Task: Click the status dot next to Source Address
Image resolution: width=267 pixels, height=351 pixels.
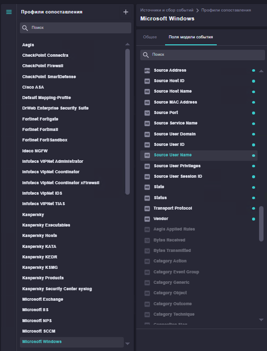Action: [x=254, y=71]
